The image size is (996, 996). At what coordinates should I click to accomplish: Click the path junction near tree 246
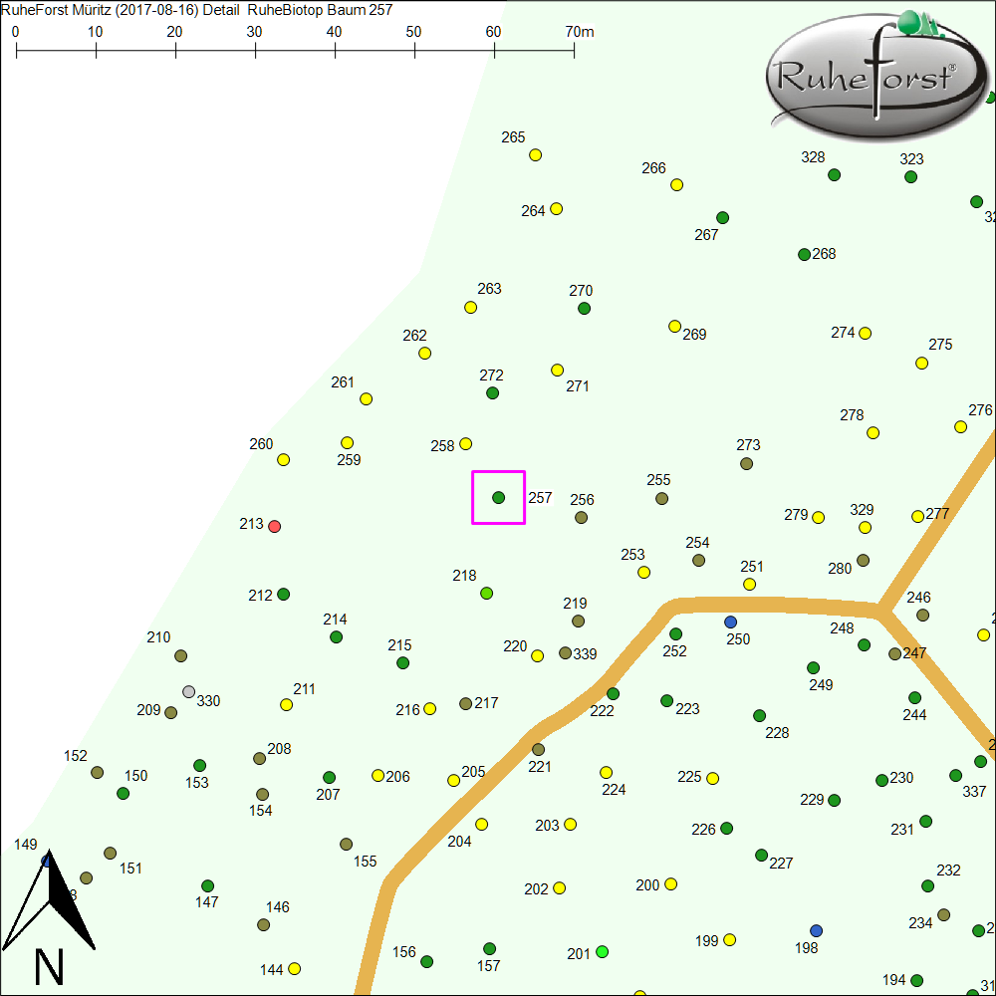click(x=879, y=609)
